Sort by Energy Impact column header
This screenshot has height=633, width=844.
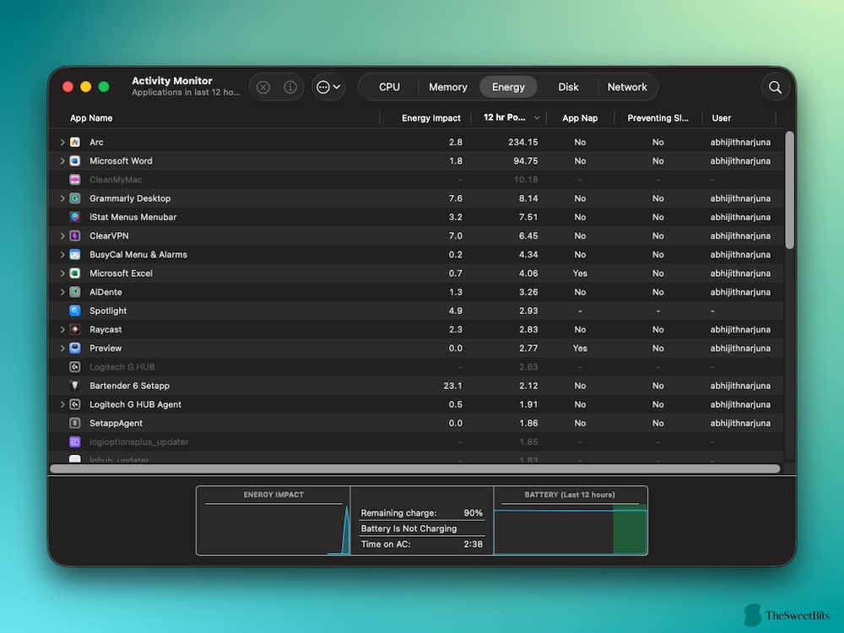click(430, 118)
